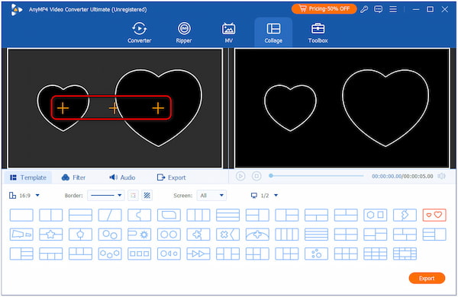Viewport: 458px width, 297px height.
Task: Switch to the MV module
Action: (228, 33)
